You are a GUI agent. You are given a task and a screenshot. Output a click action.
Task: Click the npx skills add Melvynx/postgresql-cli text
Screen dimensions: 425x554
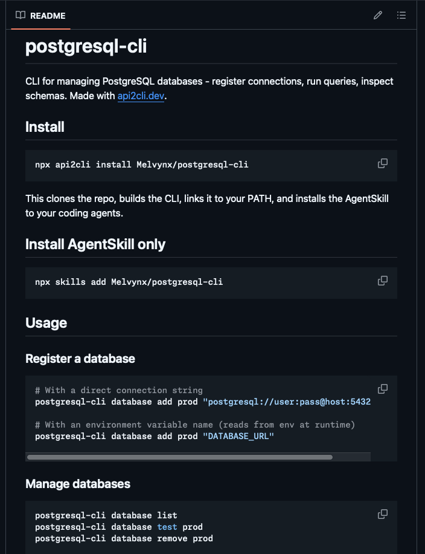click(x=129, y=282)
